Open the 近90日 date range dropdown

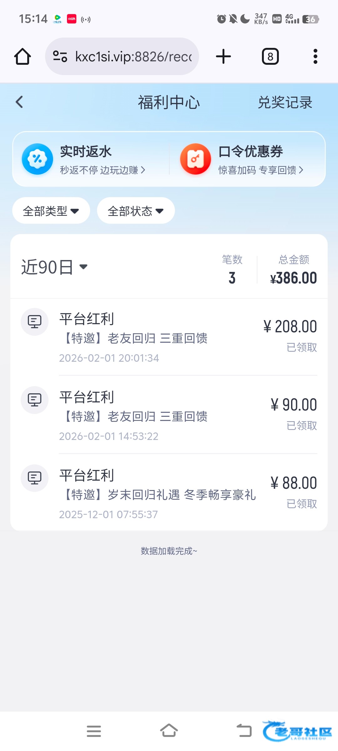click(x=54, y=267)
